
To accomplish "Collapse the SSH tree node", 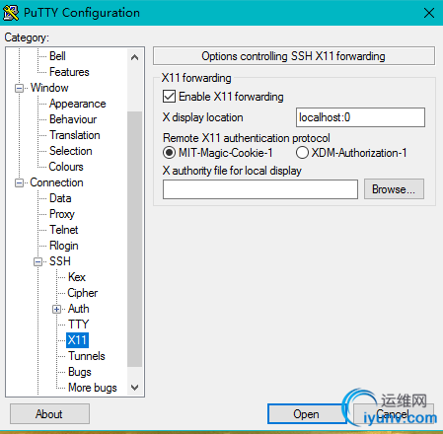I will (38, 261).
